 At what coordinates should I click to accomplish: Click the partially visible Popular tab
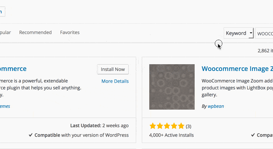coord(5,32)
